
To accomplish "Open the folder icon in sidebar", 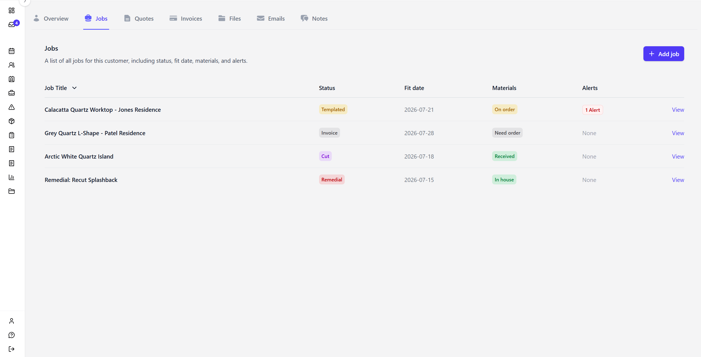I will coord(12,191).
